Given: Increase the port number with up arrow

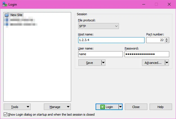Looking at the screenshot, I should click(167, 39).
